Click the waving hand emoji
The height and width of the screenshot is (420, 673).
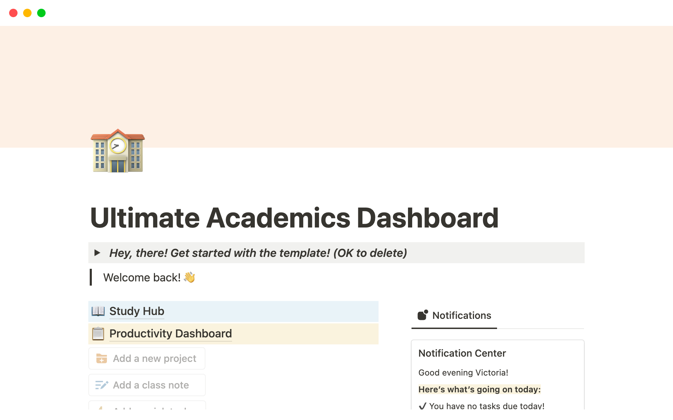190,278
